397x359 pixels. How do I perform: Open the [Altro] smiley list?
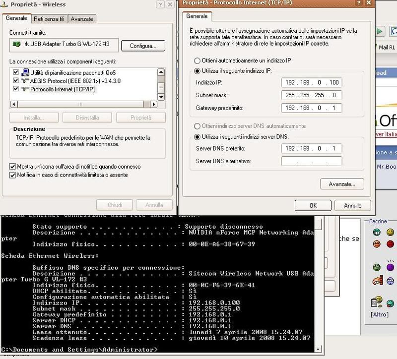(x=380, y=314)
